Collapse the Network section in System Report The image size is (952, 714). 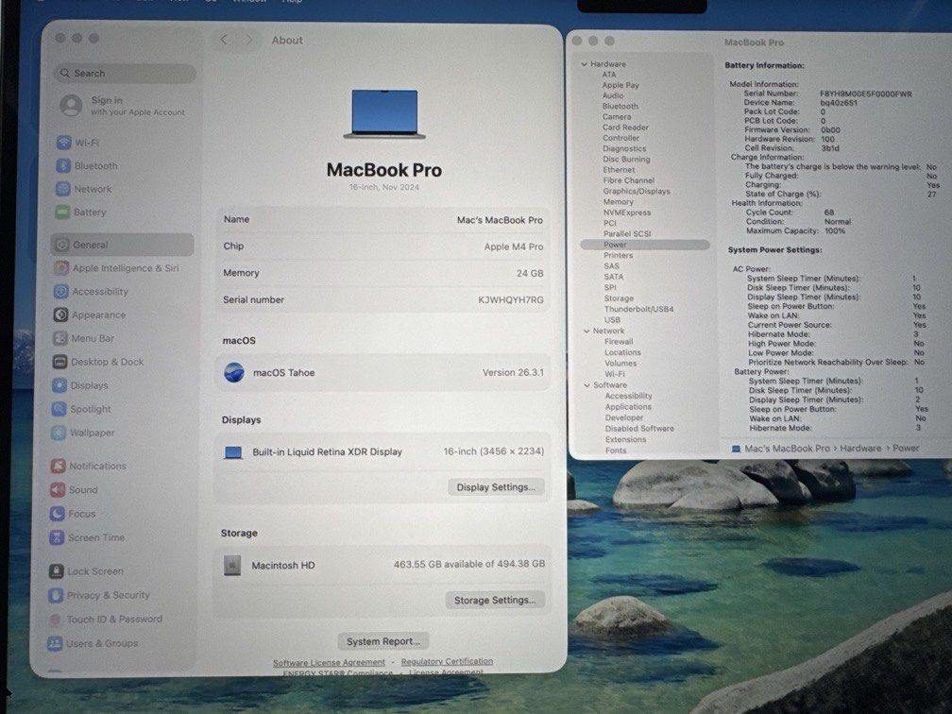point(586,331)
